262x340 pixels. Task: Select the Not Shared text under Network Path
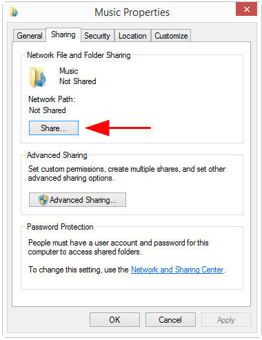click(x=48, y=110)
